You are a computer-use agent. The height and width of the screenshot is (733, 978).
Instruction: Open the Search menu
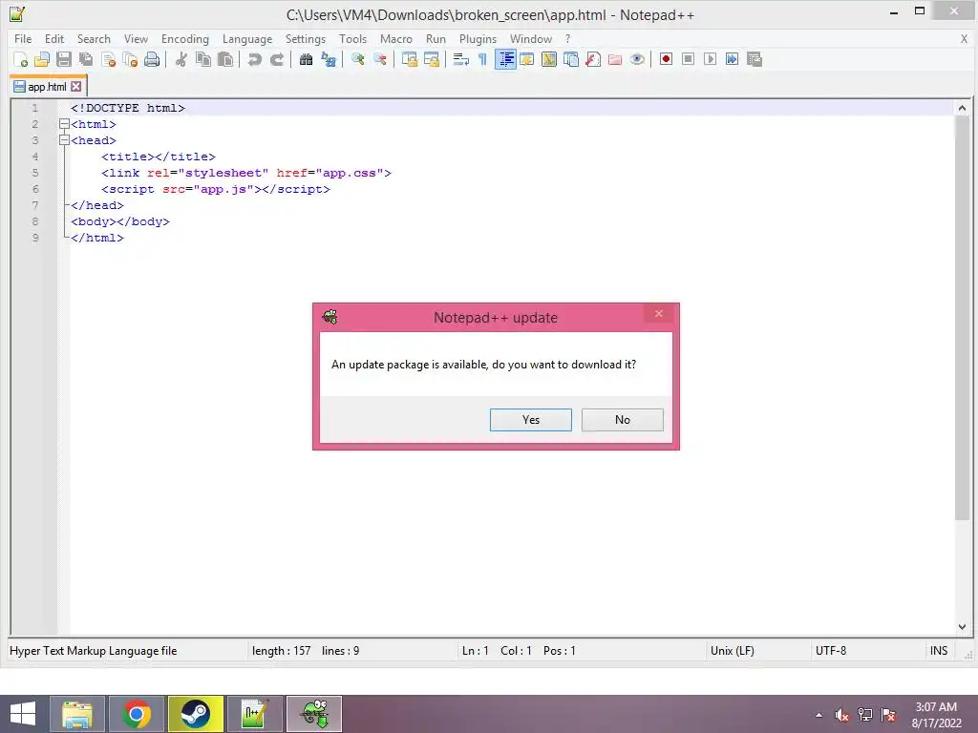tap(94, 38)
